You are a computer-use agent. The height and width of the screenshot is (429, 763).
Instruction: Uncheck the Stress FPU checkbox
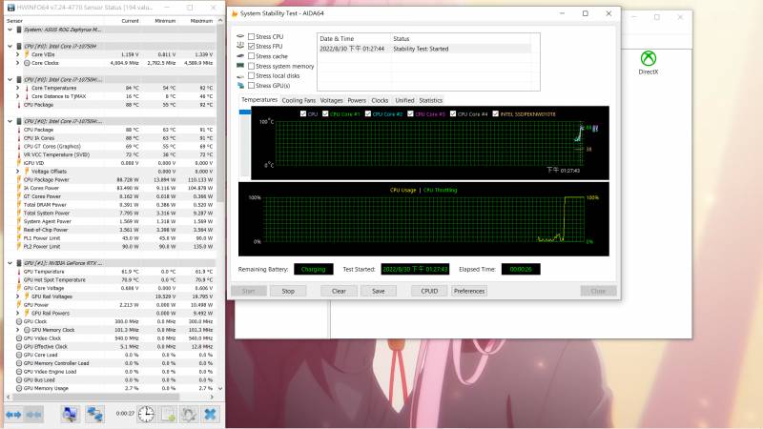(x=251, y=46)
